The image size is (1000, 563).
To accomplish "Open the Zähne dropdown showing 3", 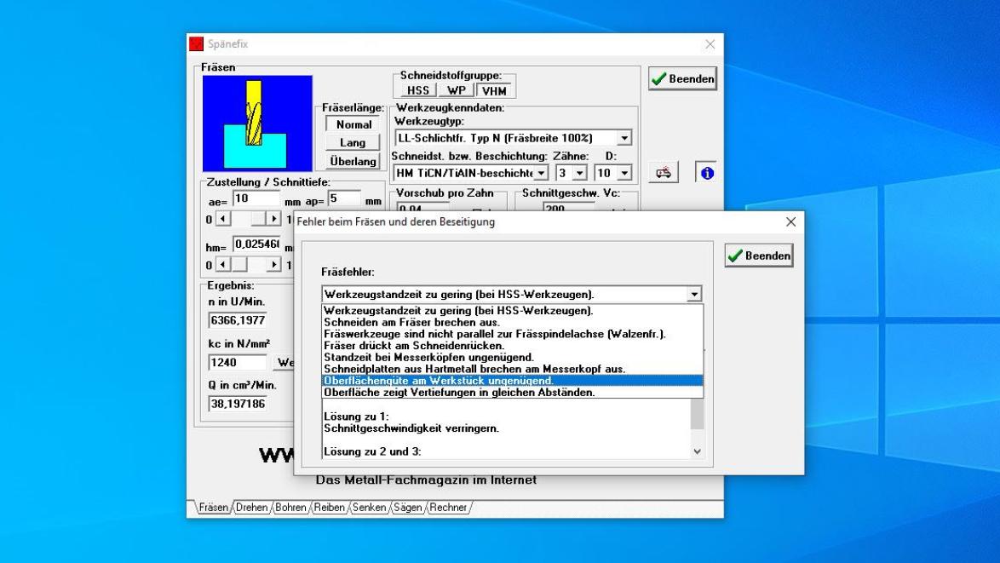I will 579,173.
